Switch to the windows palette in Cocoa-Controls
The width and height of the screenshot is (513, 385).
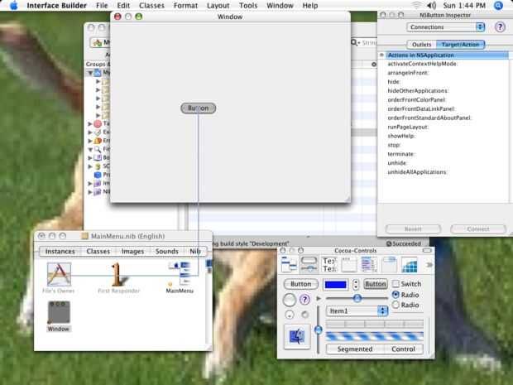click(x=349, y=264)
